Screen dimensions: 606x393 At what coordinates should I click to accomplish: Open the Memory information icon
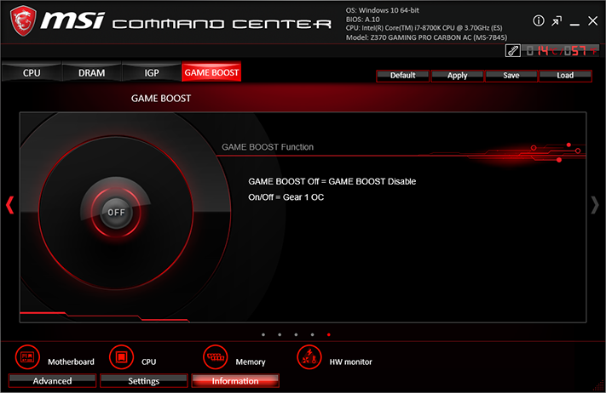click(216, 357)
